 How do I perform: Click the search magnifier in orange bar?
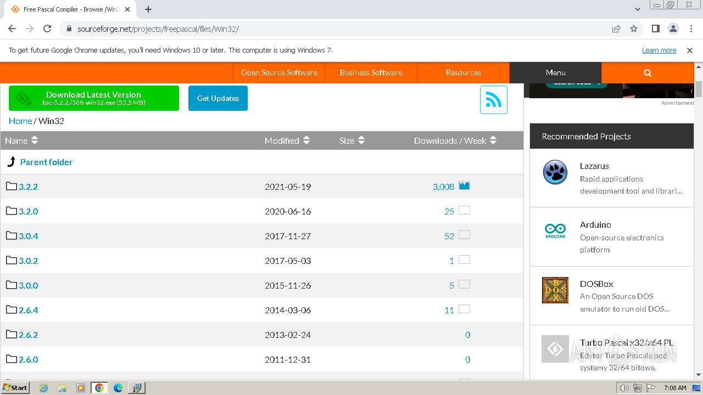648,72
